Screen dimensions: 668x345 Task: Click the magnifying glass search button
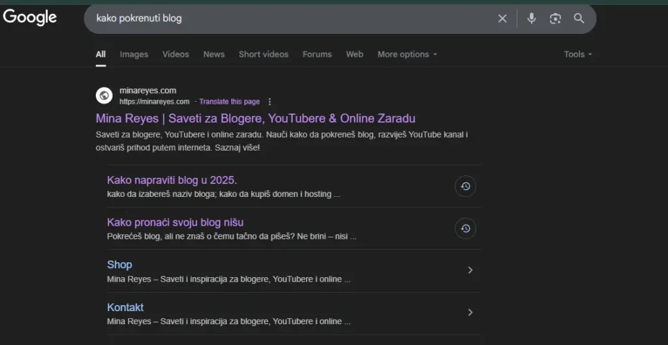point(579,18)
